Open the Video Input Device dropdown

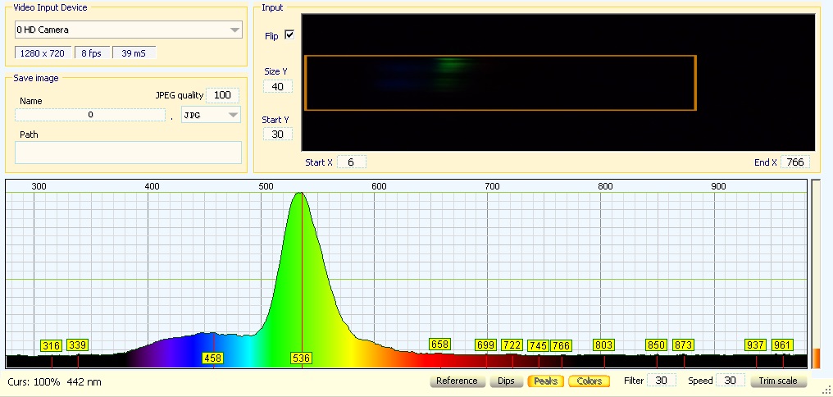[129, 30]
